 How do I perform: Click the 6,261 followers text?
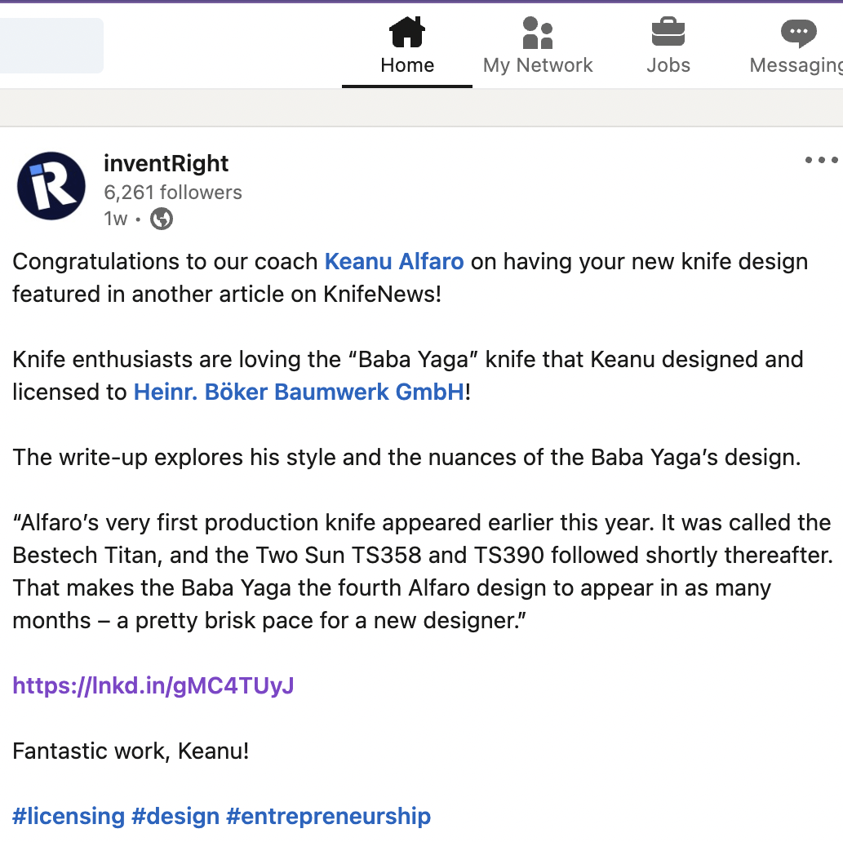point(172,193)
